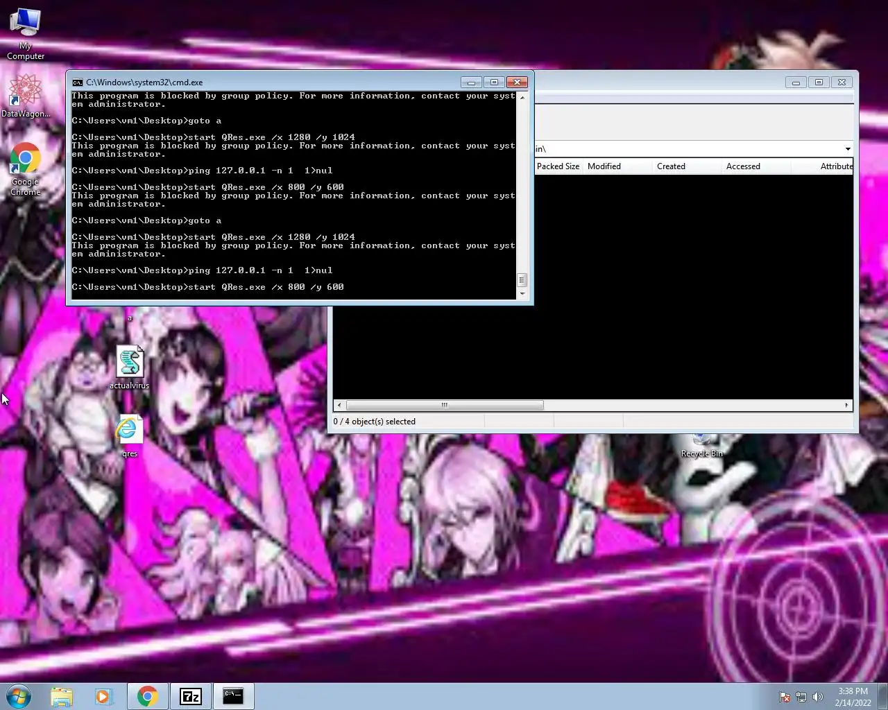The height and width of the screenshot is (710, 888).
Task: Sort by the Accessed column header
Action: click(756, 166)
